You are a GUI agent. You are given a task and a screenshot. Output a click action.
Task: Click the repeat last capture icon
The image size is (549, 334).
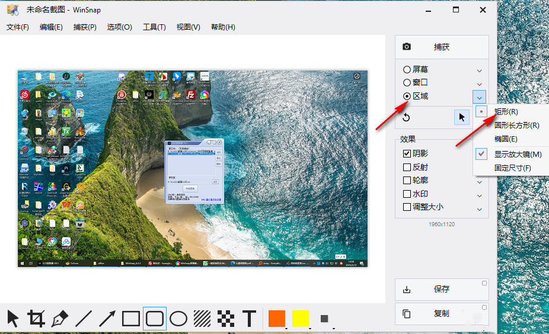(x=406, y=117)
